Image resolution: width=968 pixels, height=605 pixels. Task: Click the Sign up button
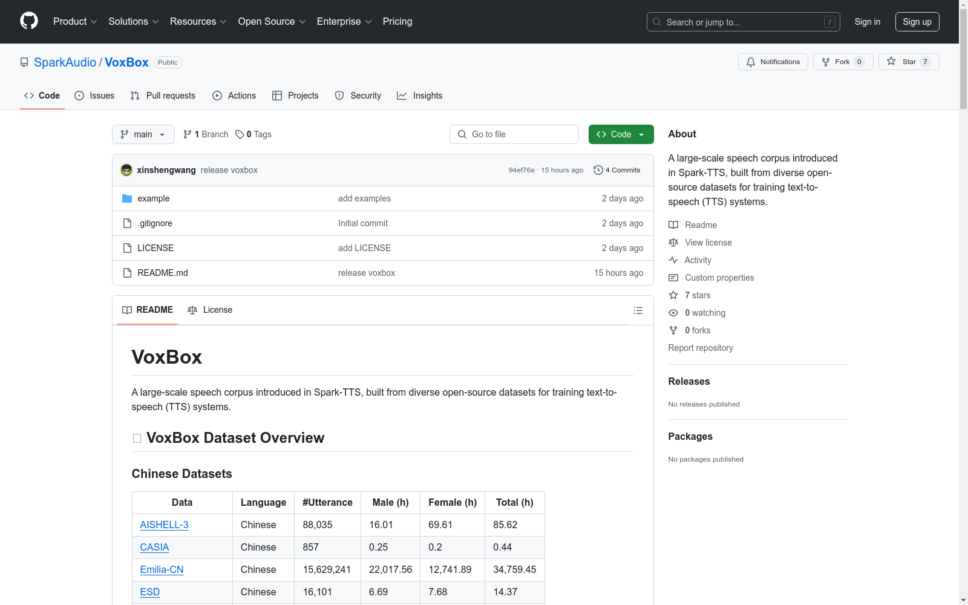pyautogui.click(x=917, y=22)
